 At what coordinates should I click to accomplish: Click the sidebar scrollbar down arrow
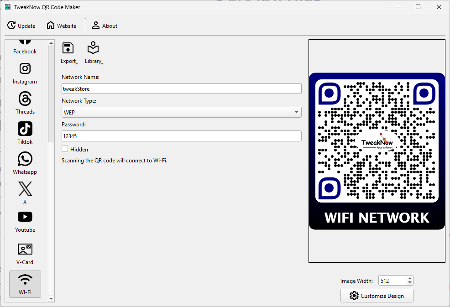51,299
